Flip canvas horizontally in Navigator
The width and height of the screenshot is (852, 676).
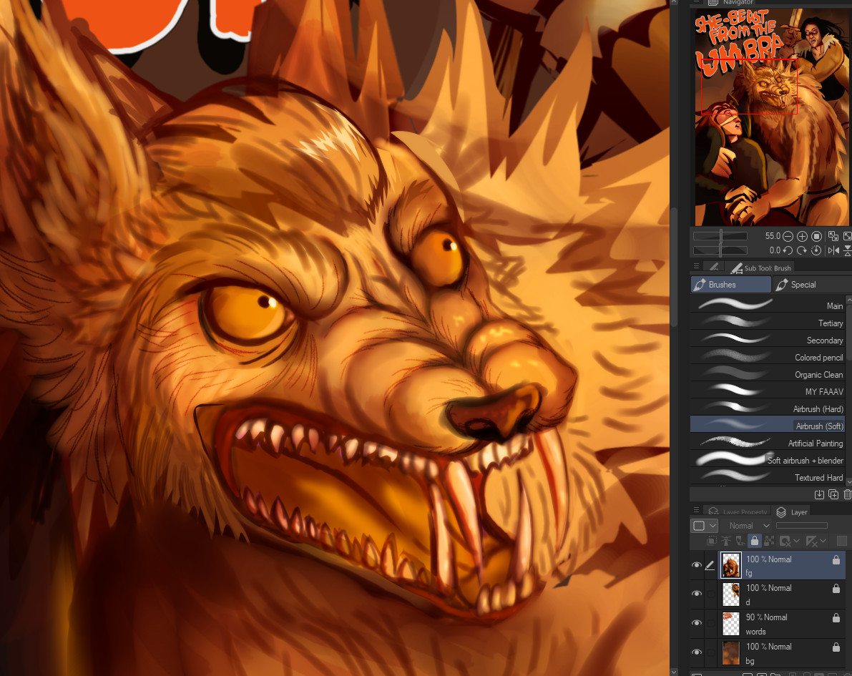tap(833, 250)
